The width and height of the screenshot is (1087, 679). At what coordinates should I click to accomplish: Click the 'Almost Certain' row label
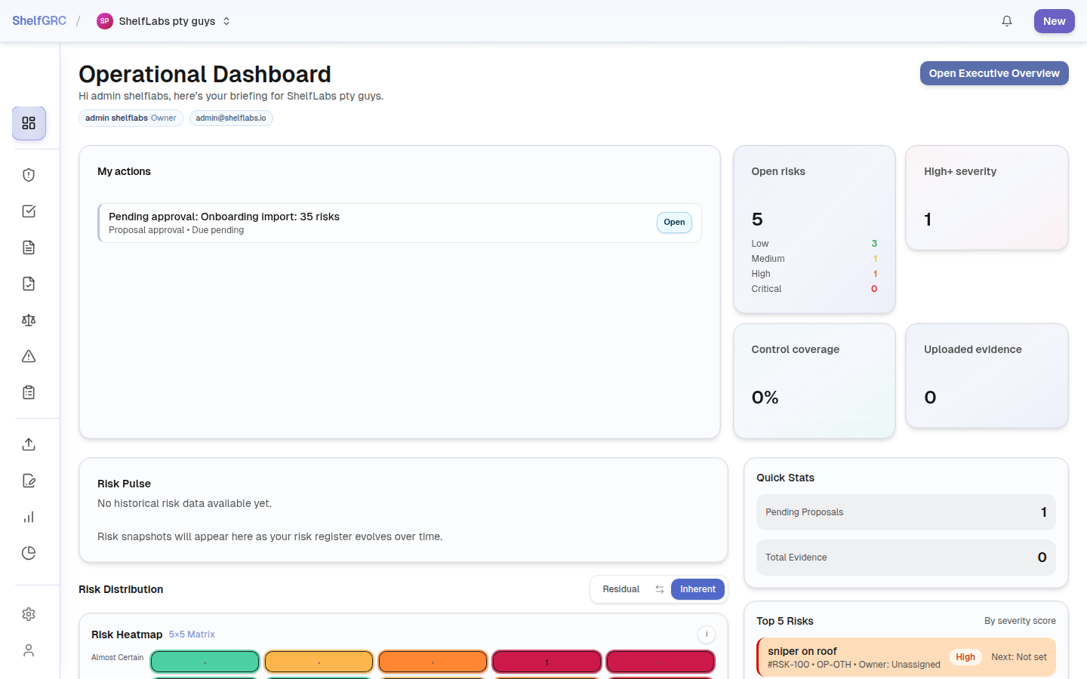(x=117, y=658)
